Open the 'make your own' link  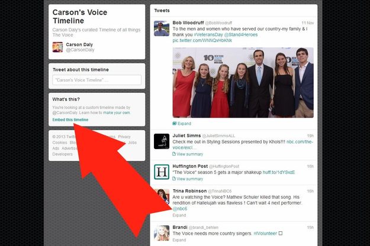tap(117, 112)
